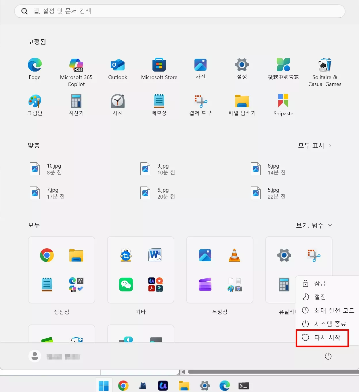Open Solitaire & Casual Games
Viewport: 359px width, 392px height.
pos(324,65)
